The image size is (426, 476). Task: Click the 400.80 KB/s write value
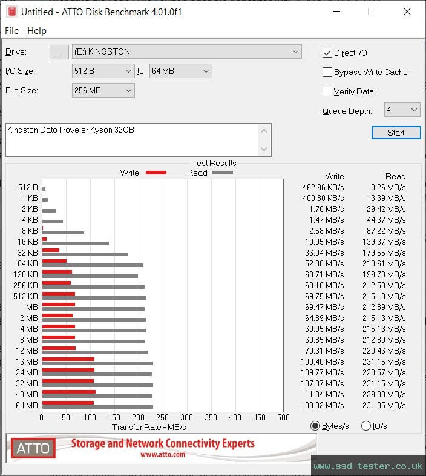pos(323,198)
